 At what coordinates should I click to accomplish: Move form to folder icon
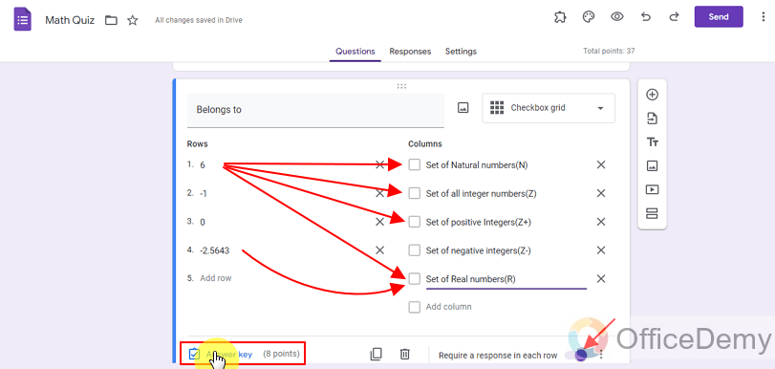[111, 20]
